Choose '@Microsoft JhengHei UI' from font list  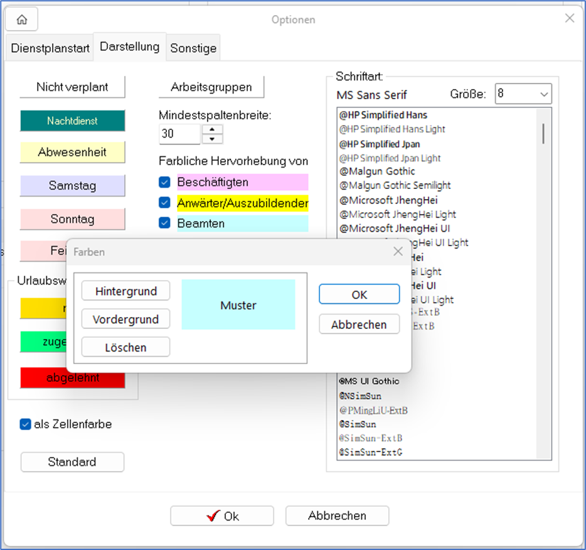[x=394, y=228]
